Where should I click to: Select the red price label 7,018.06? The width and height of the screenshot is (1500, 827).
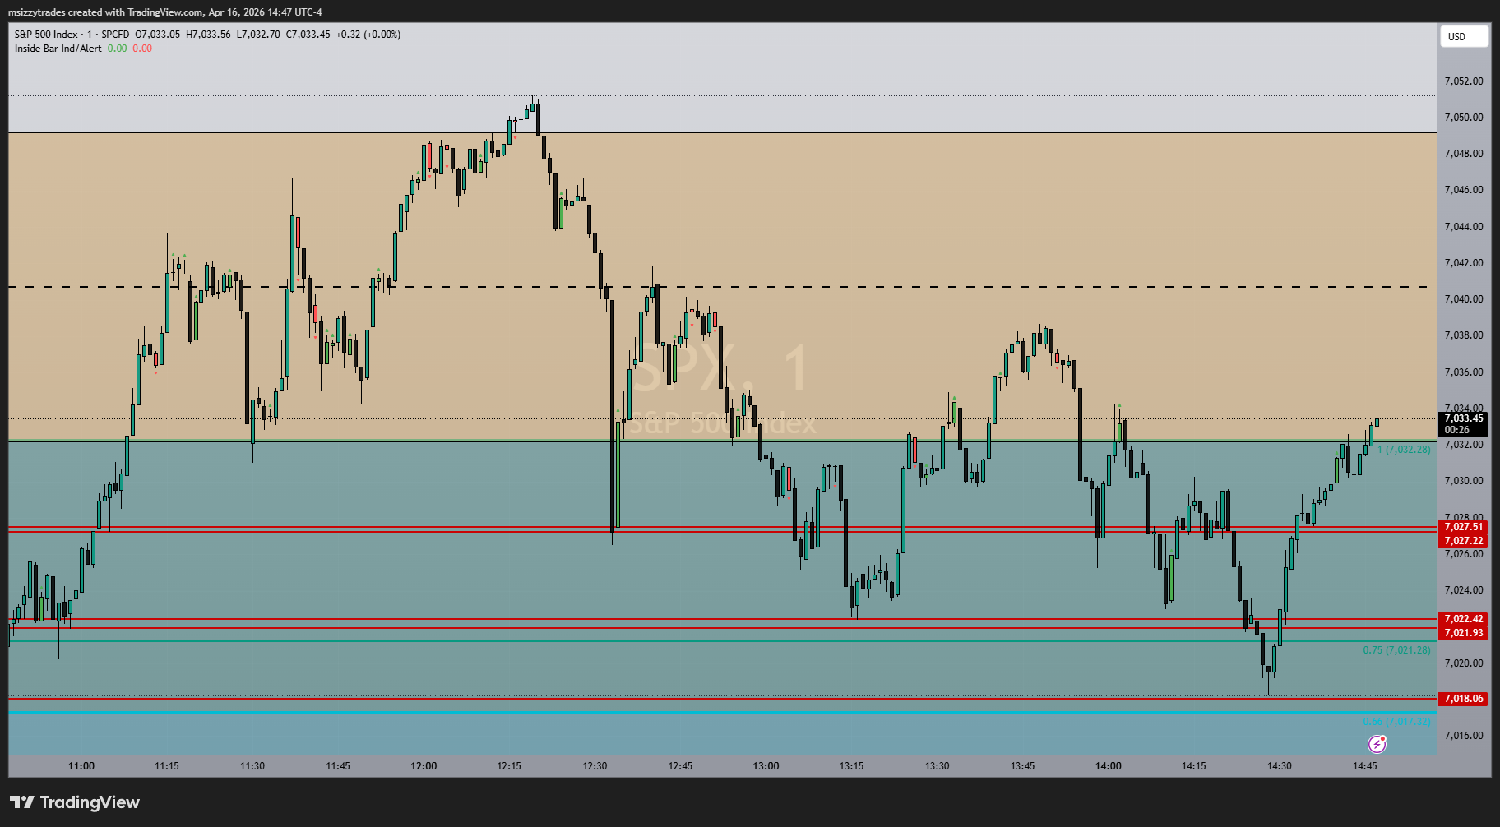[1464, 699]
